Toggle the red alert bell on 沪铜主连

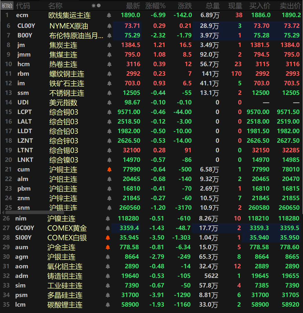[x=109, y=169]
